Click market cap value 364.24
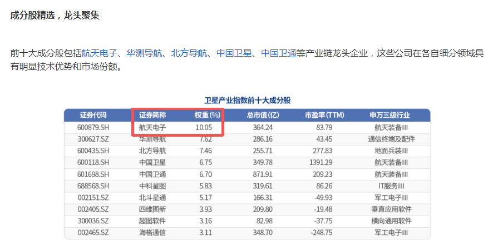 point(263,127)
